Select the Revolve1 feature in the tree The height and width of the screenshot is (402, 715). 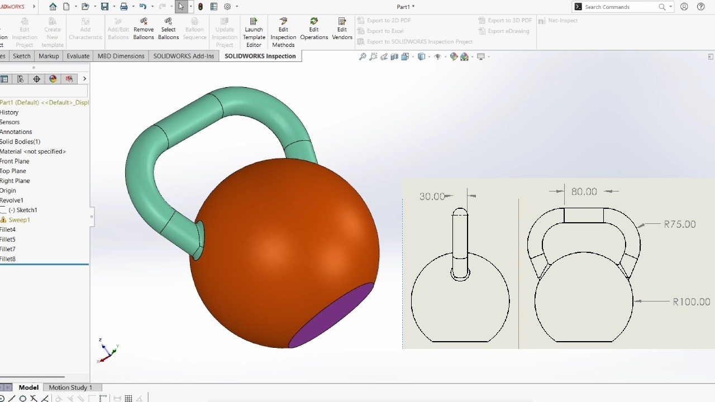tap(12, 200)
